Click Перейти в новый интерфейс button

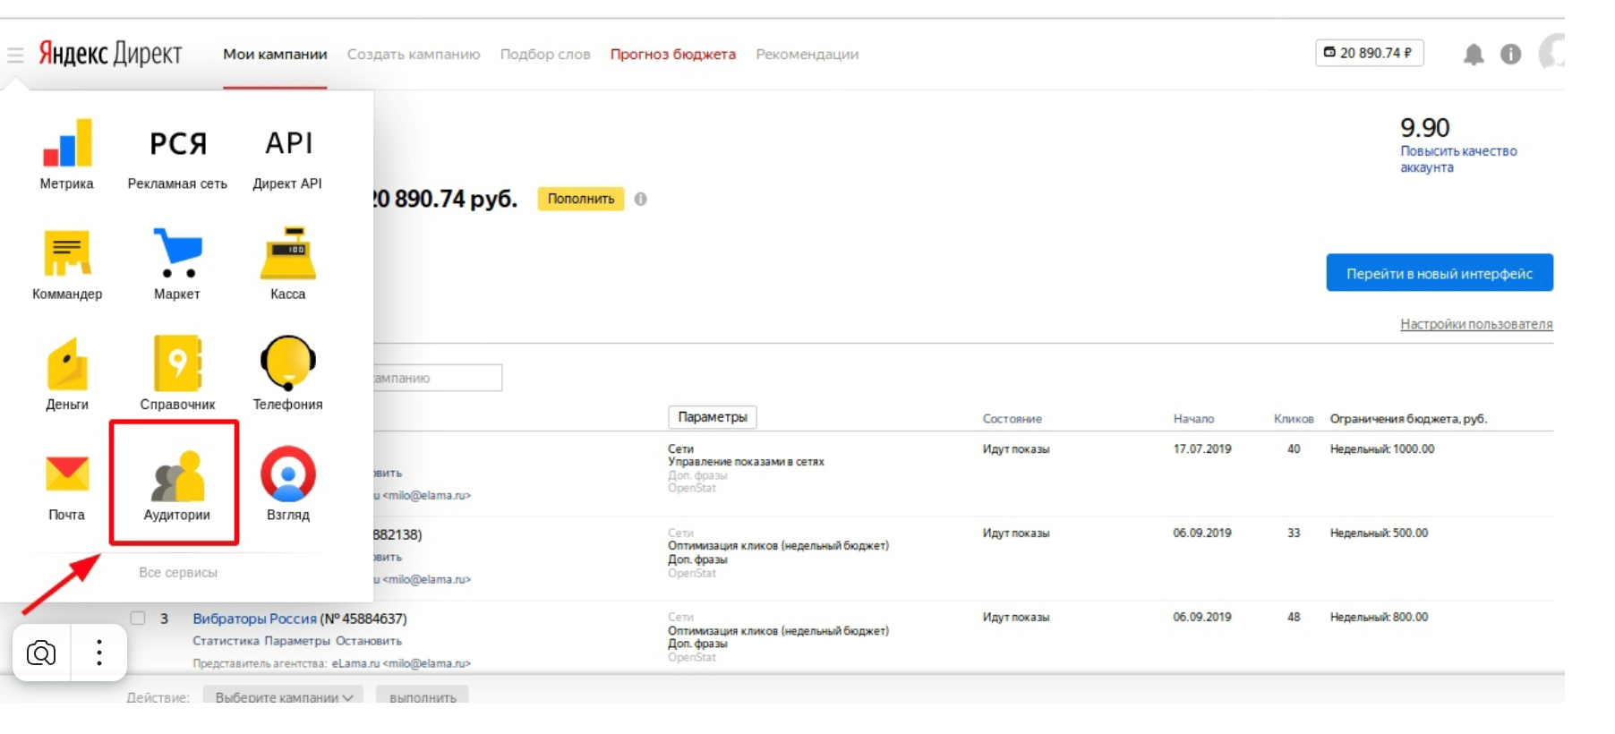click(1440, 273)
